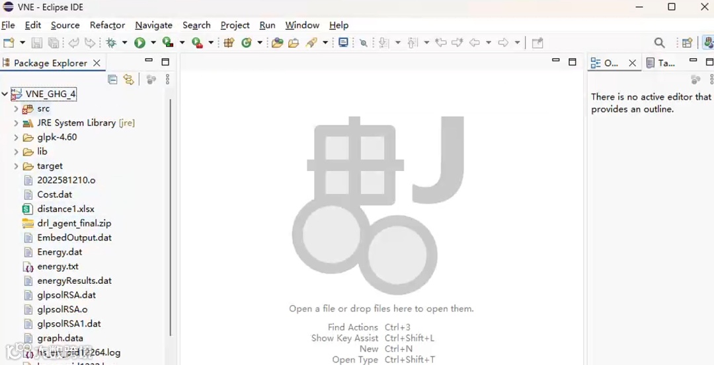
Task: Toggle Link with Editor in Package Explorer
Action: (x=129, y=80)
